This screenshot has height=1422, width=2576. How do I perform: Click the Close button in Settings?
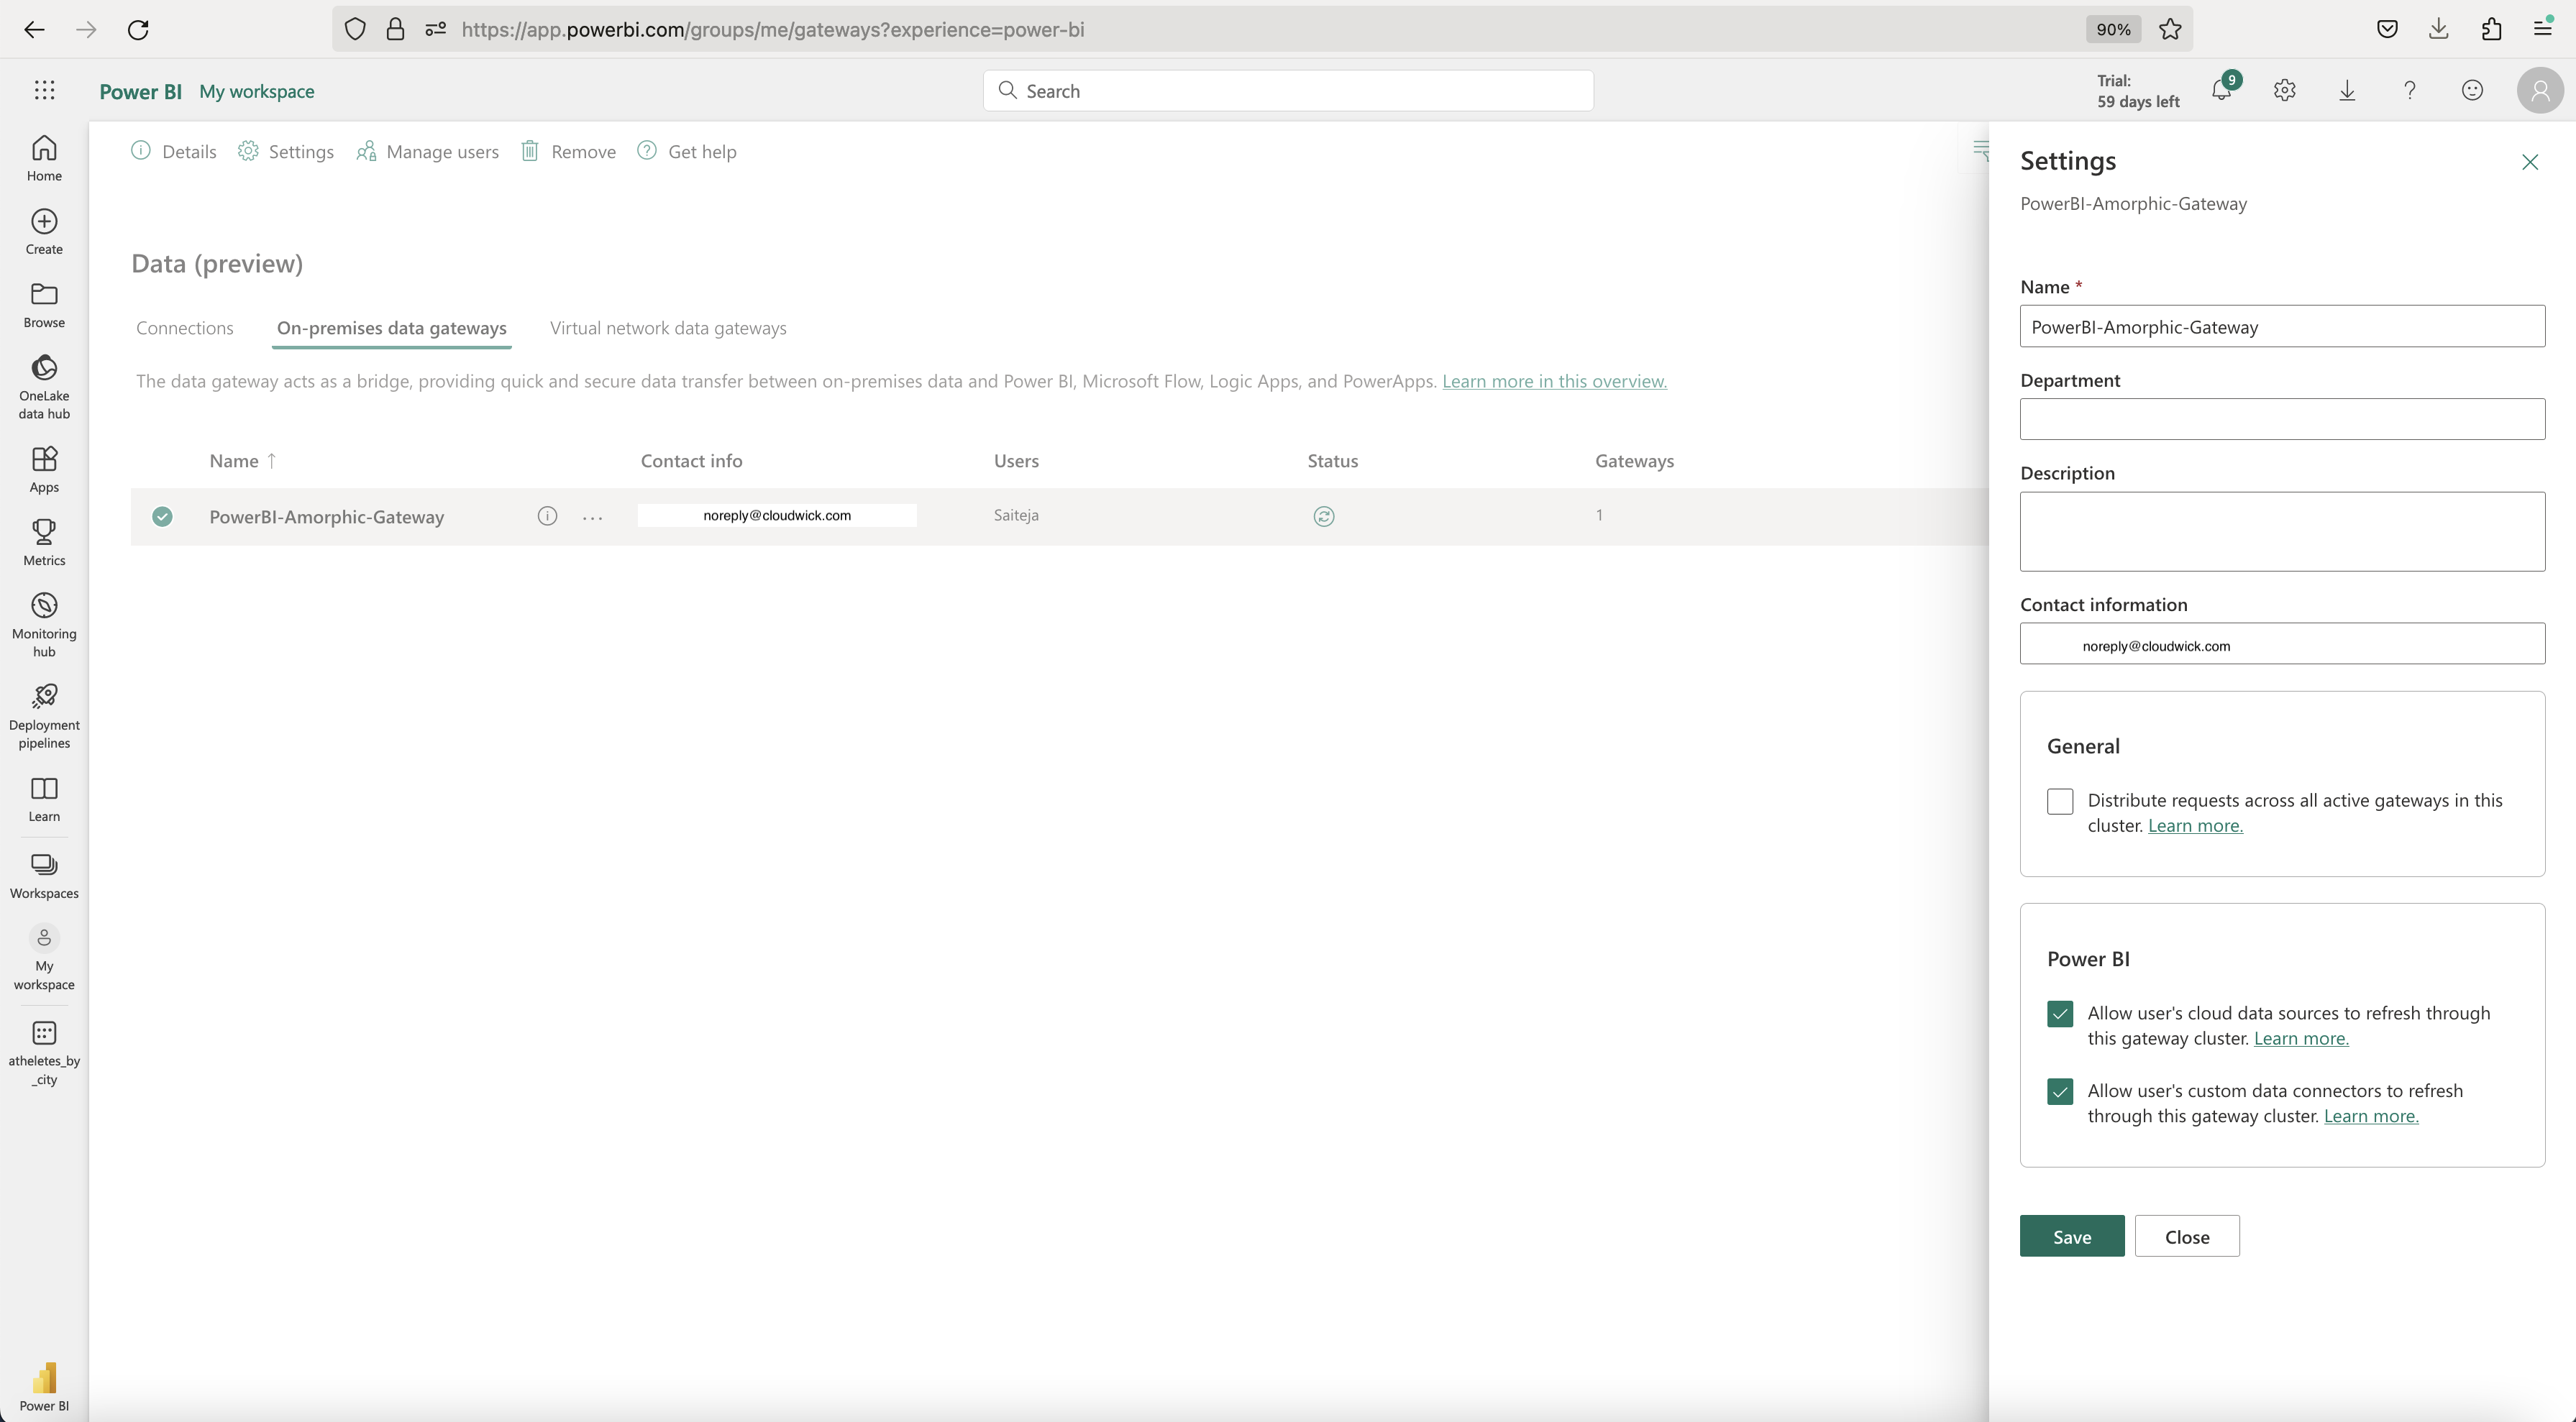(2187, 1237)
